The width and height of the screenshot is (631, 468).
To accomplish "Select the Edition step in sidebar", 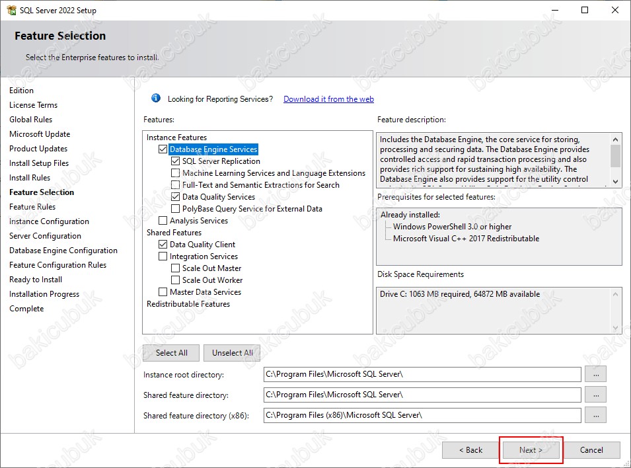I will pyautogui.click(x=21, y=91).
